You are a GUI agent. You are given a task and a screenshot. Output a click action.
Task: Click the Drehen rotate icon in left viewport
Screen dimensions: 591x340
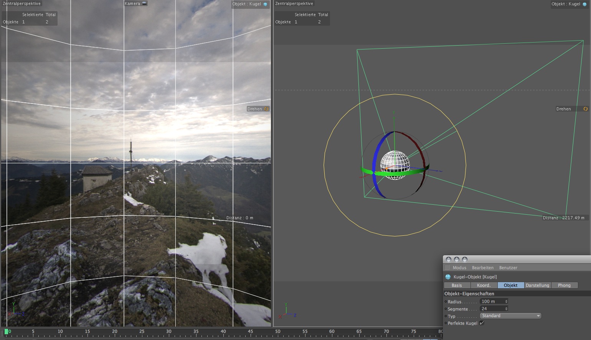pos(266,109)
